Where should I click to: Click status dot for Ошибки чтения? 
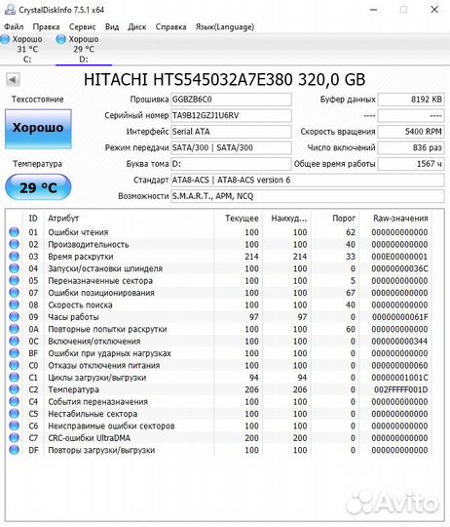pyautogui.click(x=14, y=232)
